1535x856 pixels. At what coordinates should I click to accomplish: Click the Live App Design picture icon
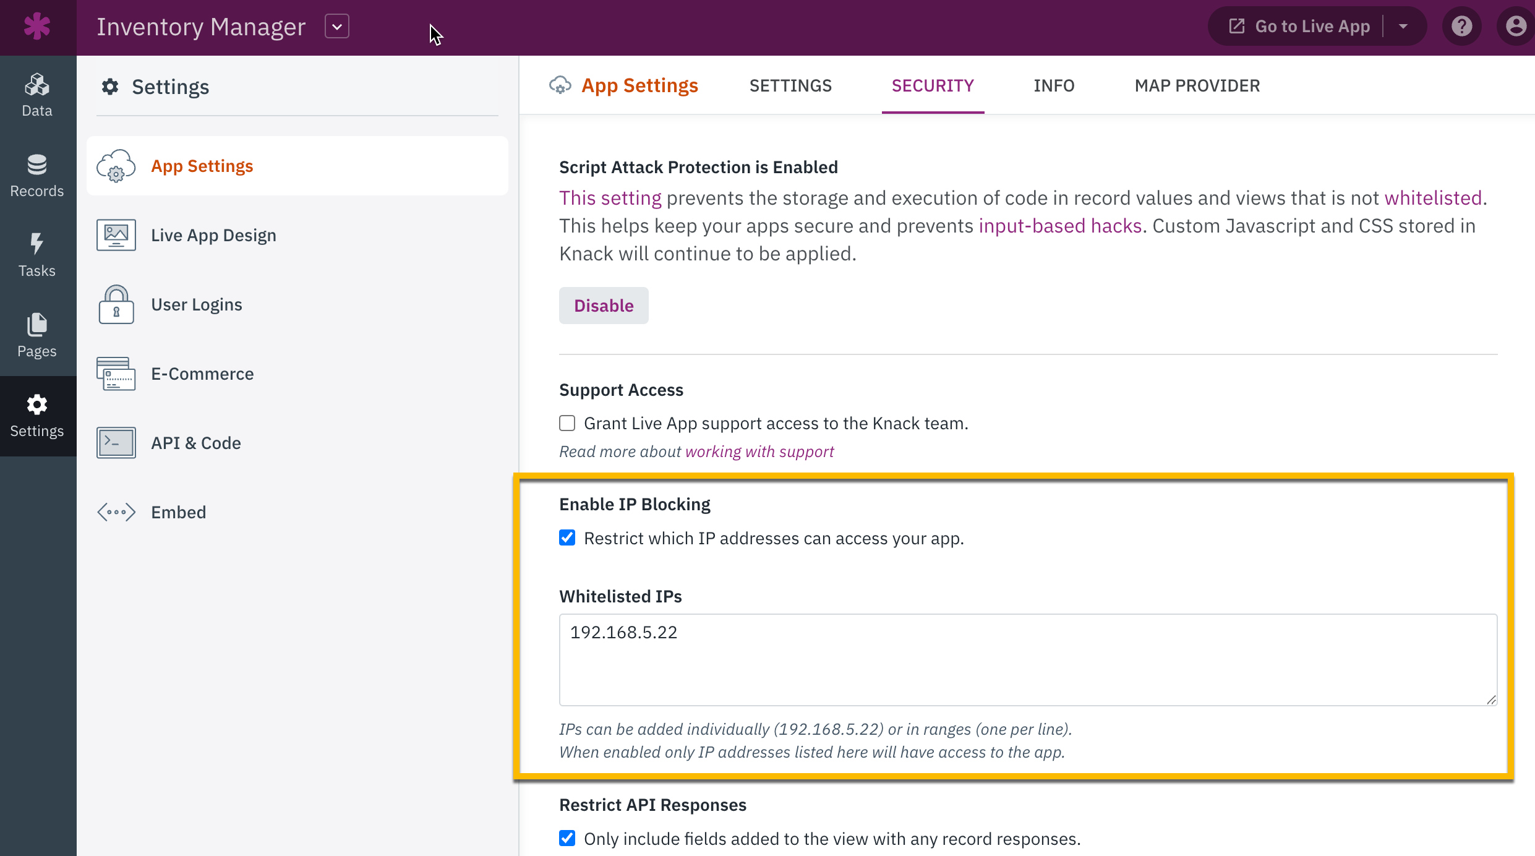(x=116, y=235)
